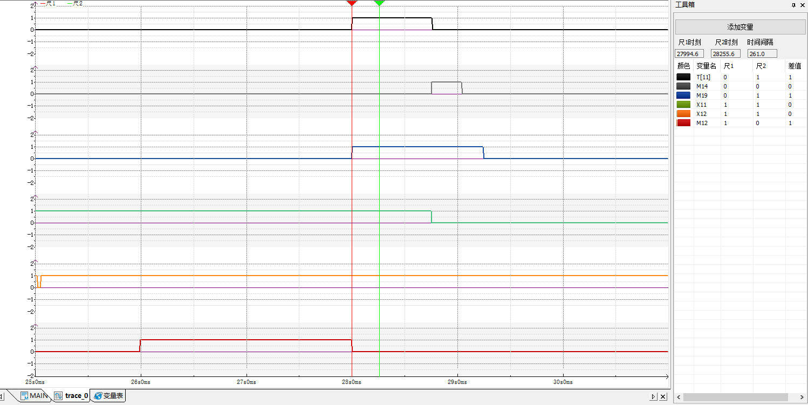The image size is (808, 405).
Task: Click the 尺2时刻 value field
Action: tap(725, 53)
